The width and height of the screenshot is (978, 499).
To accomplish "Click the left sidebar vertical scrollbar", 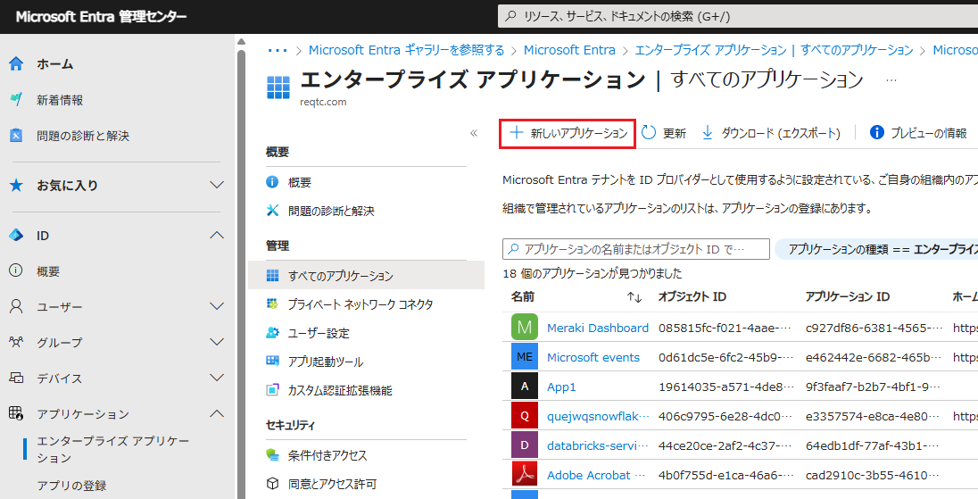I will 241,268.
